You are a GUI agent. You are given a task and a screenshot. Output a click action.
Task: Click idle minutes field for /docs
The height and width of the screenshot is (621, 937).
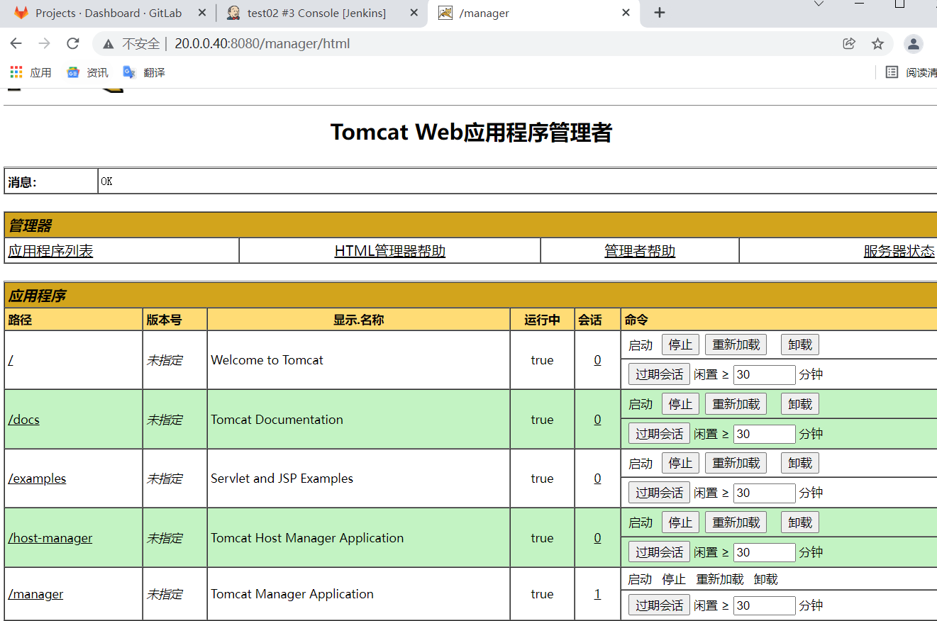(x=765, y=434)
